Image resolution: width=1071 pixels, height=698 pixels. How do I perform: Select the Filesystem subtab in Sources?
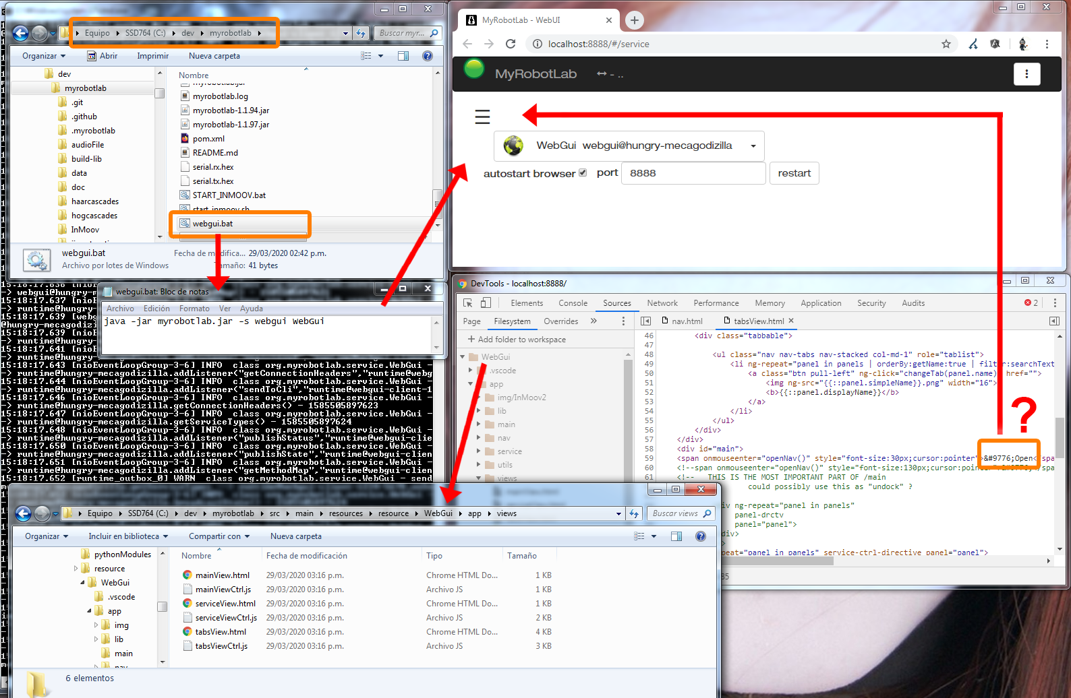tap(512, 321)
